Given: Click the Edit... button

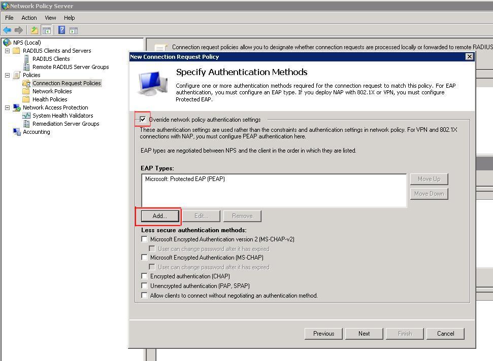Looking at the screenshot, I should coord(201,216).
